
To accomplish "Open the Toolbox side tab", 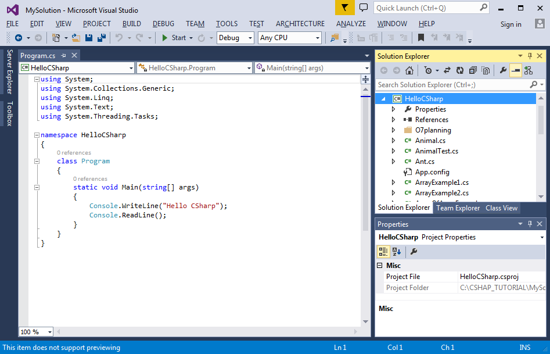I will tap(9, 113).
